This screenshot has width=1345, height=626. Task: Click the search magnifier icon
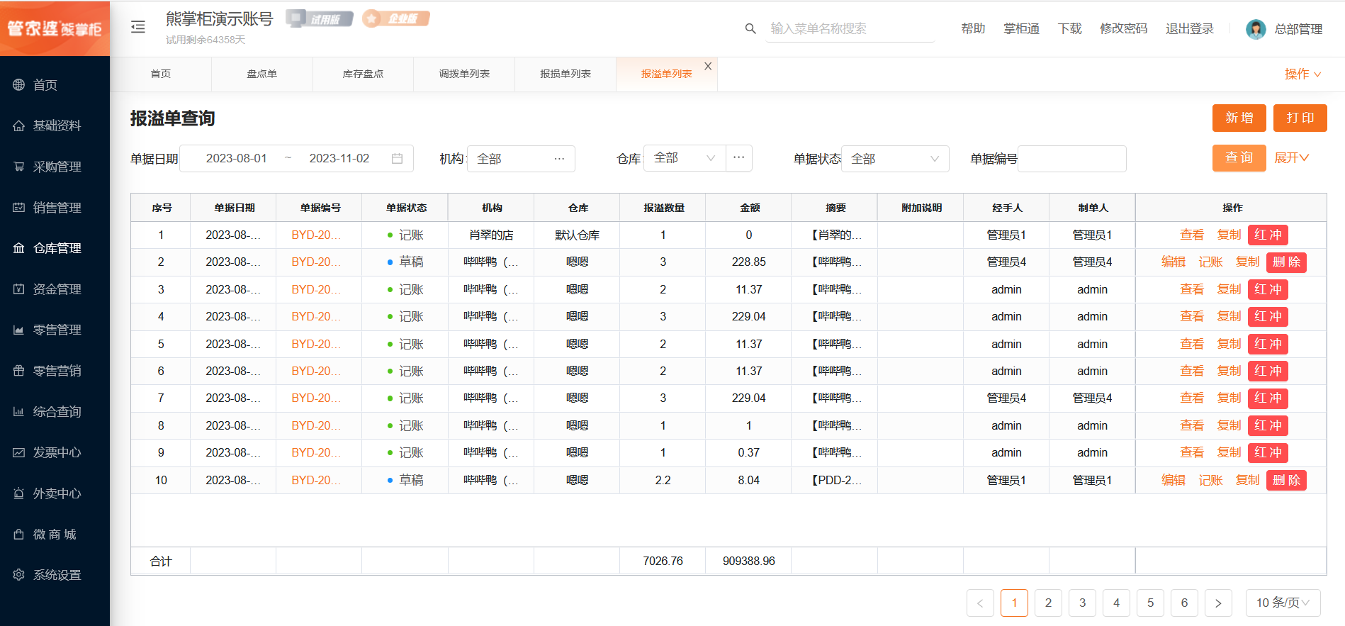[x=750, y=28]
